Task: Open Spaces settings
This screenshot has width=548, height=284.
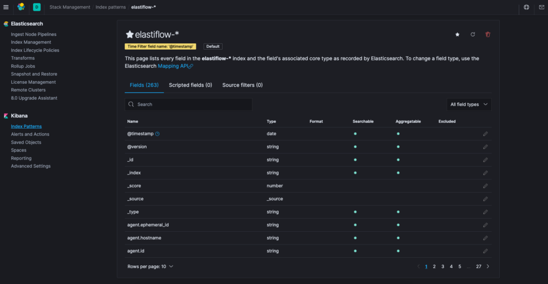Action: coord(19,150)
